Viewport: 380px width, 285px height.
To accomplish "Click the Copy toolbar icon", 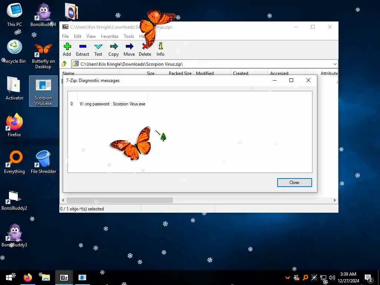I will (x=114, y=49).
